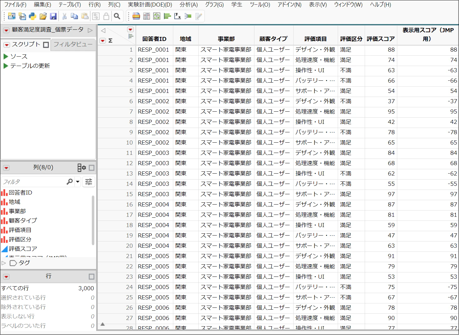Viewport: 459px width, 335px height.
Task: Click the filter options sliders icon
Action: [89, 182]
